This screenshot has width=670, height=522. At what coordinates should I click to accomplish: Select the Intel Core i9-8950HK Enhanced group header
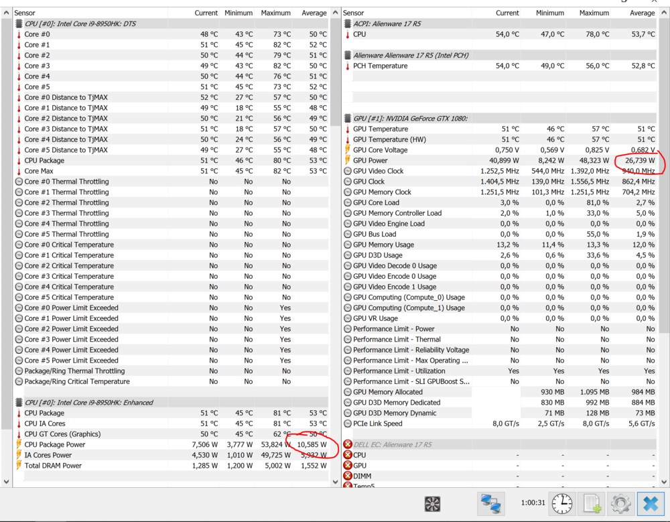pos(88,403)
